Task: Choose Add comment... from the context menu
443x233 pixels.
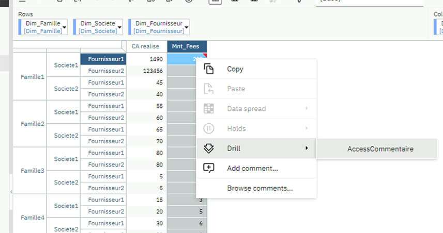Action: [x=256, y=168]
